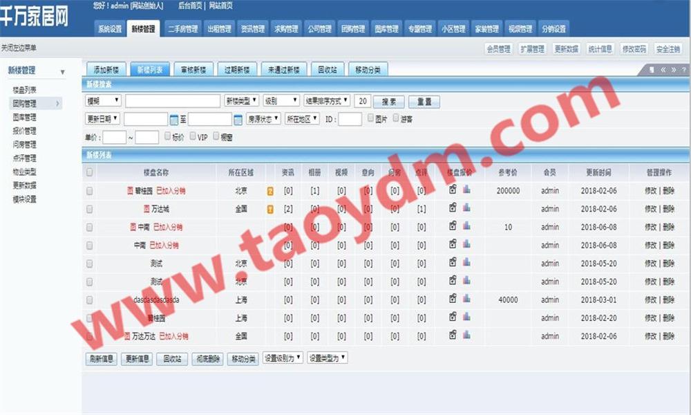Open the 级别 dropdown
691x415 pixels.
coord(281,101)
